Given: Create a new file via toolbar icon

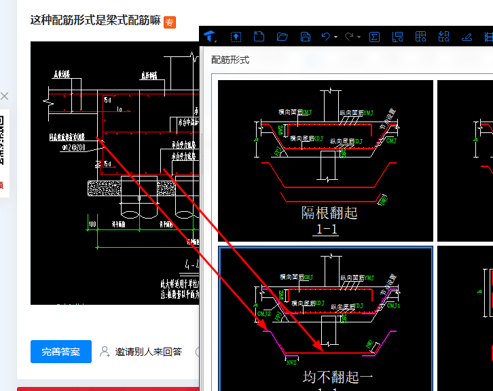Looking at the screenshot, I should 259,37.
